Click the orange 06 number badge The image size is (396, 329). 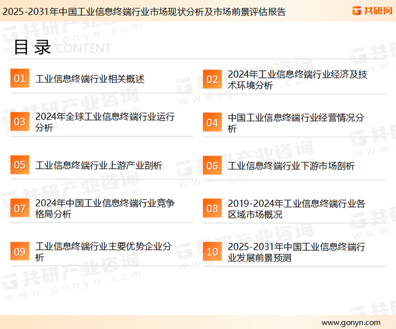coord(212,166)
